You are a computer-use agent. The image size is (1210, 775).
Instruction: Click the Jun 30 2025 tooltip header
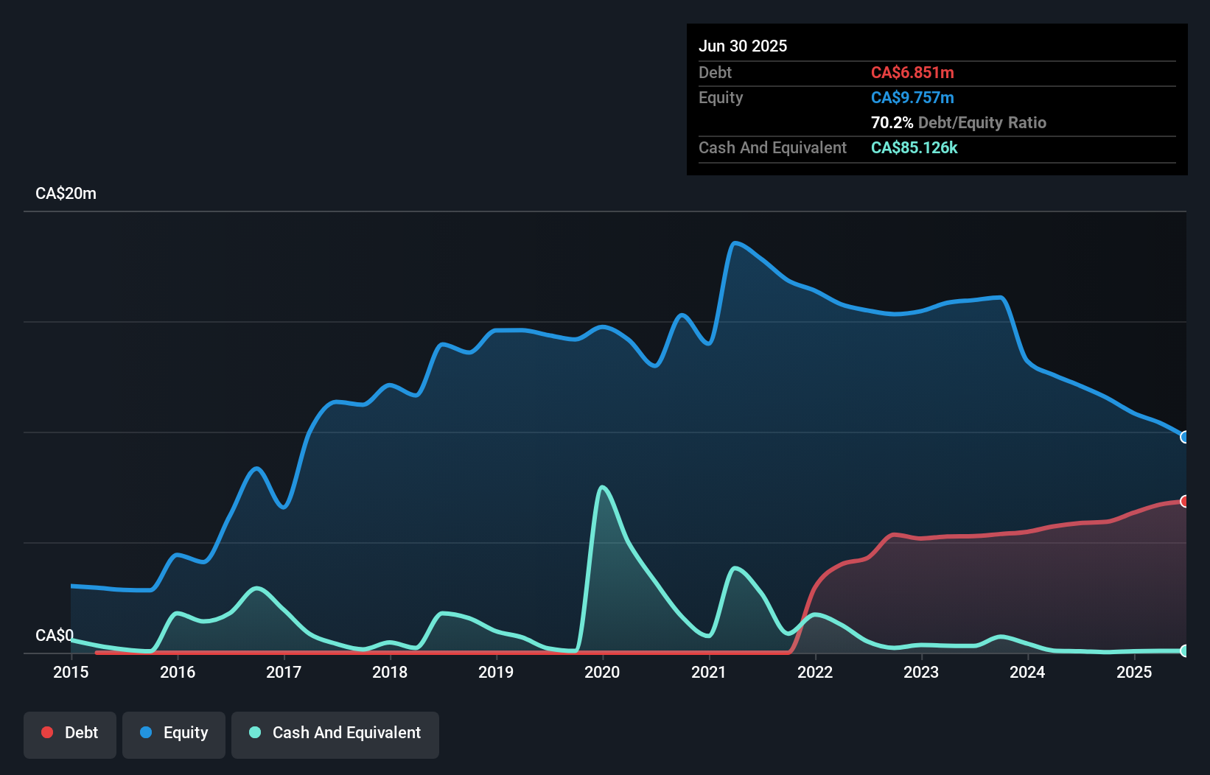click(743, 46)
